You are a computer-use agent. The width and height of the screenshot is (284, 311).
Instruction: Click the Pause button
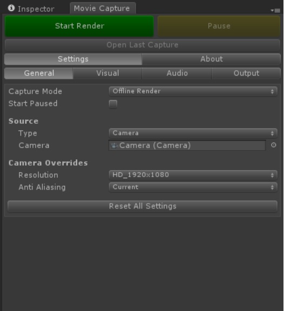219,26
